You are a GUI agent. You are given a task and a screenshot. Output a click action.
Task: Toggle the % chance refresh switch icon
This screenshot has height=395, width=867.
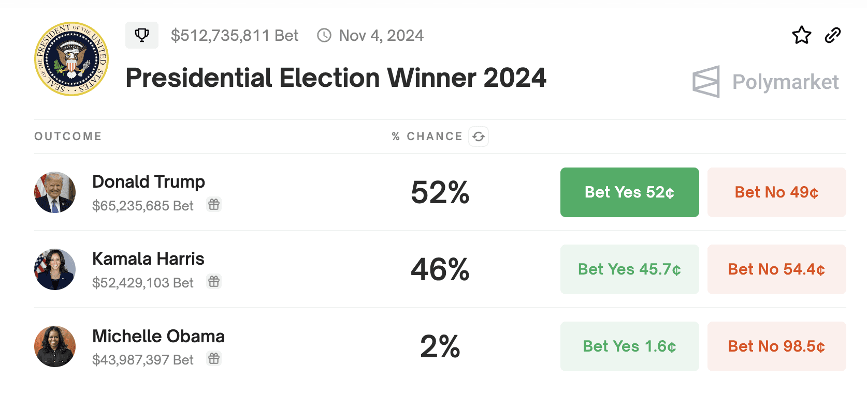click(479, 136)
